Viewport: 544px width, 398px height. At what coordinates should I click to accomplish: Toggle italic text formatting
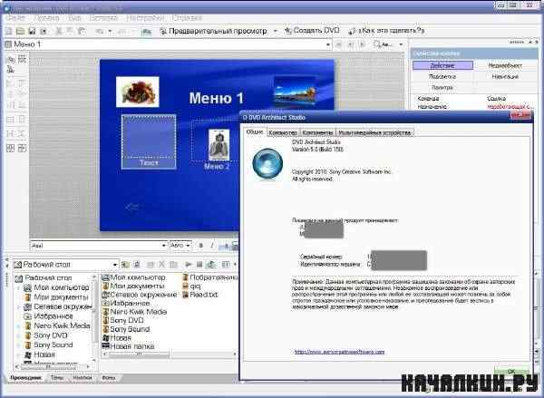click(212, 246)
